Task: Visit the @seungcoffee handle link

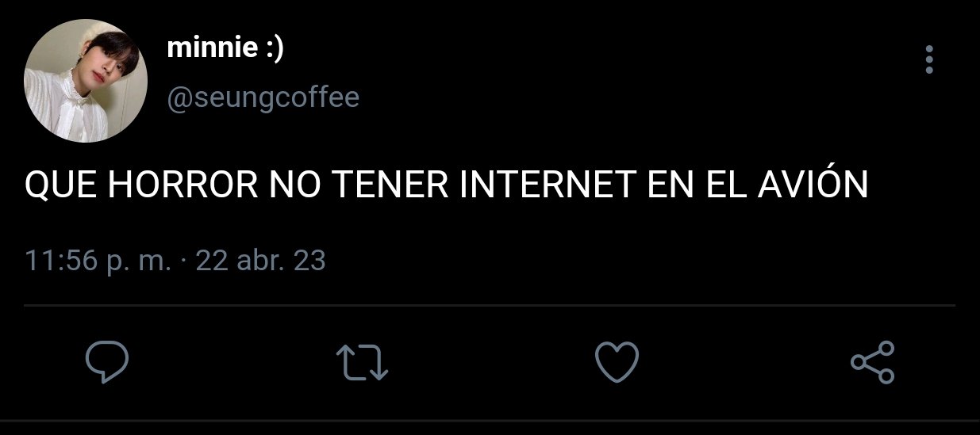Action: pyautogui.click(x=263, y=97)
